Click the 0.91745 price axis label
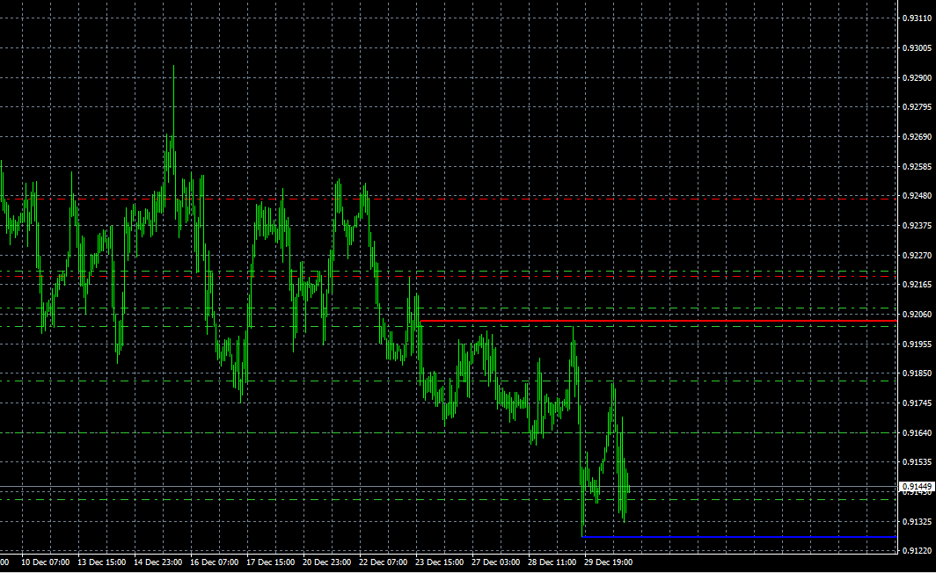 click(x=917, y=403)
